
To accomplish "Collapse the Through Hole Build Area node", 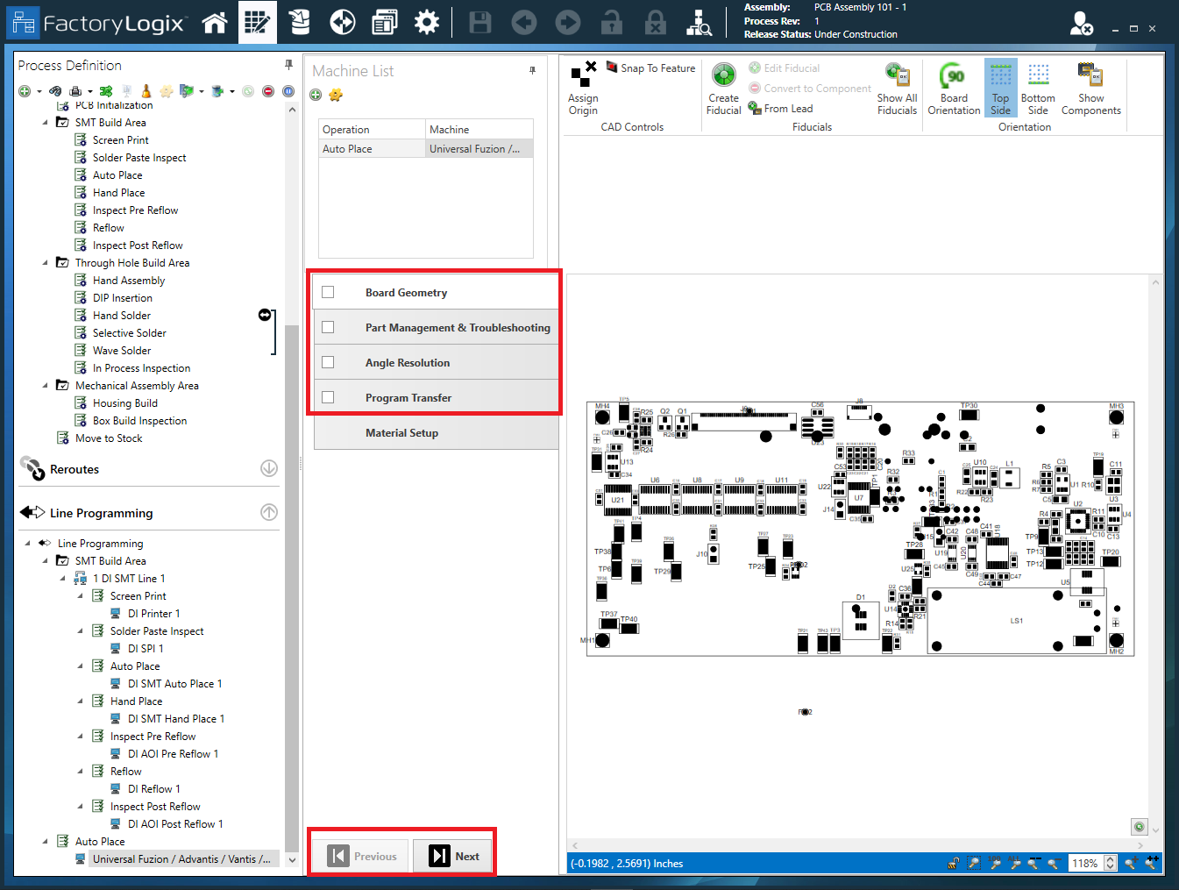I will tap(46, 263).
